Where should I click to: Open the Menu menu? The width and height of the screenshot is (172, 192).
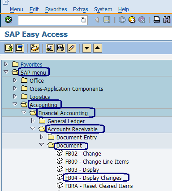17,9
